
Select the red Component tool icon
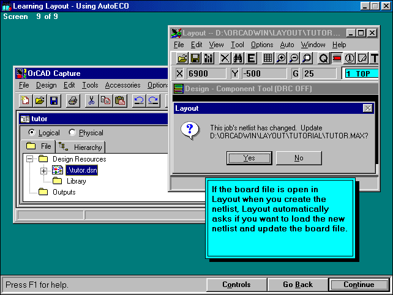(336, 58)
